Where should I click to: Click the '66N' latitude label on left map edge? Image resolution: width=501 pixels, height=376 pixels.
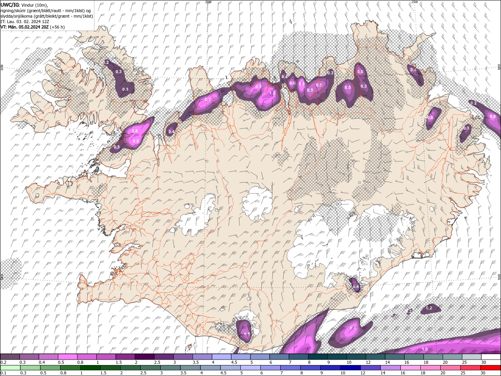tap(2, 68)
